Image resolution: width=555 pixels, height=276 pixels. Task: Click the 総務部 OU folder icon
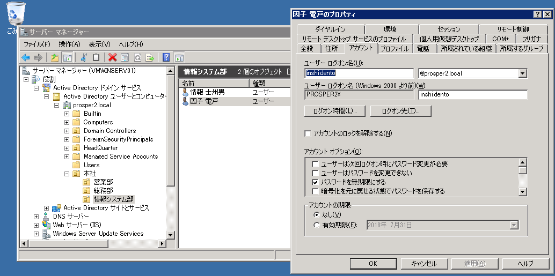(x=87, y=190)
